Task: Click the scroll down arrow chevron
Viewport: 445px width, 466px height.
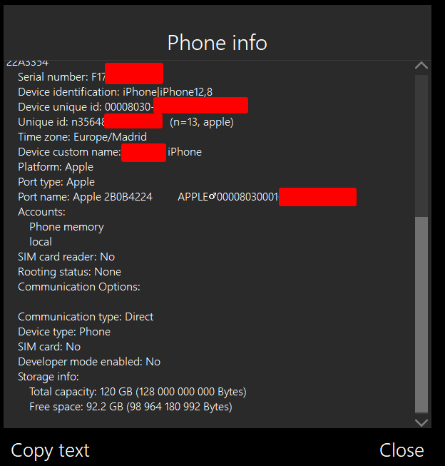Action: pos(421,422)
